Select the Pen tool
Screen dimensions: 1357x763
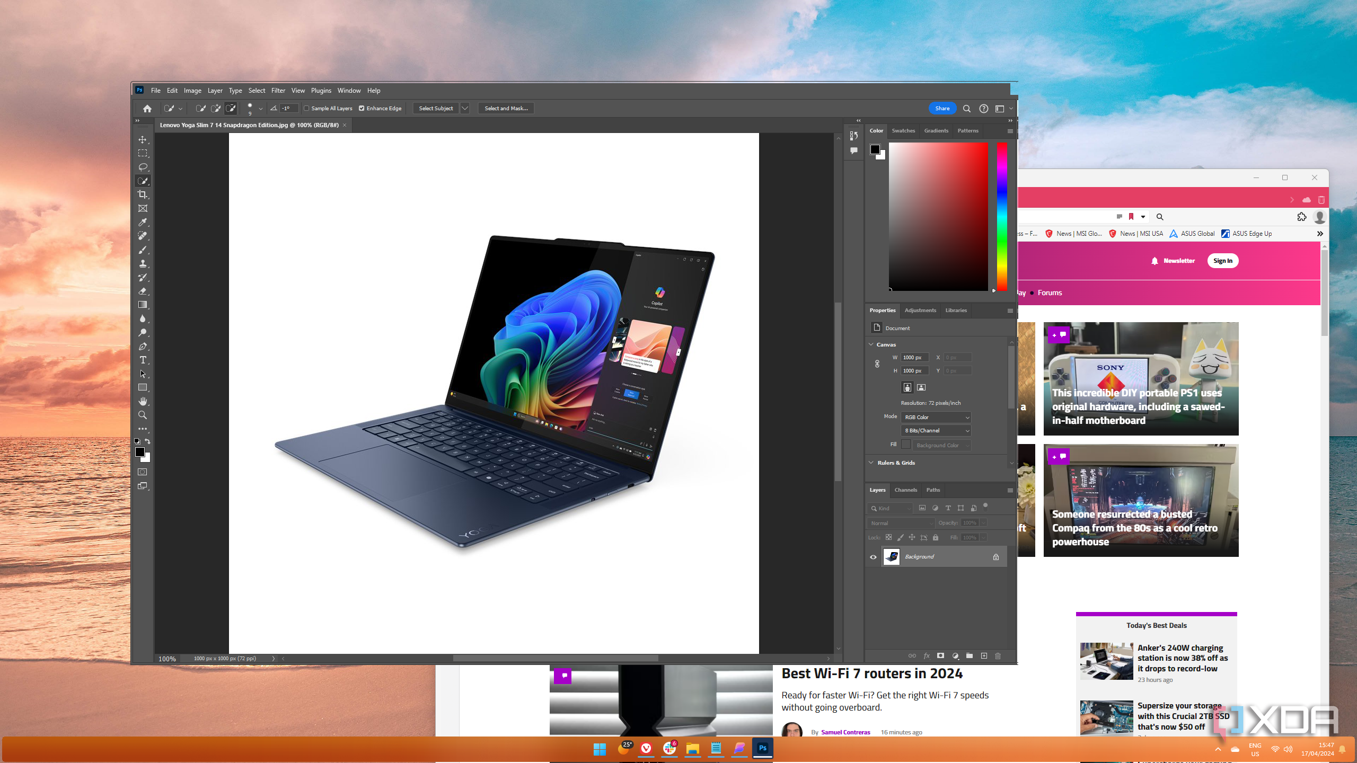pos(143,346)
